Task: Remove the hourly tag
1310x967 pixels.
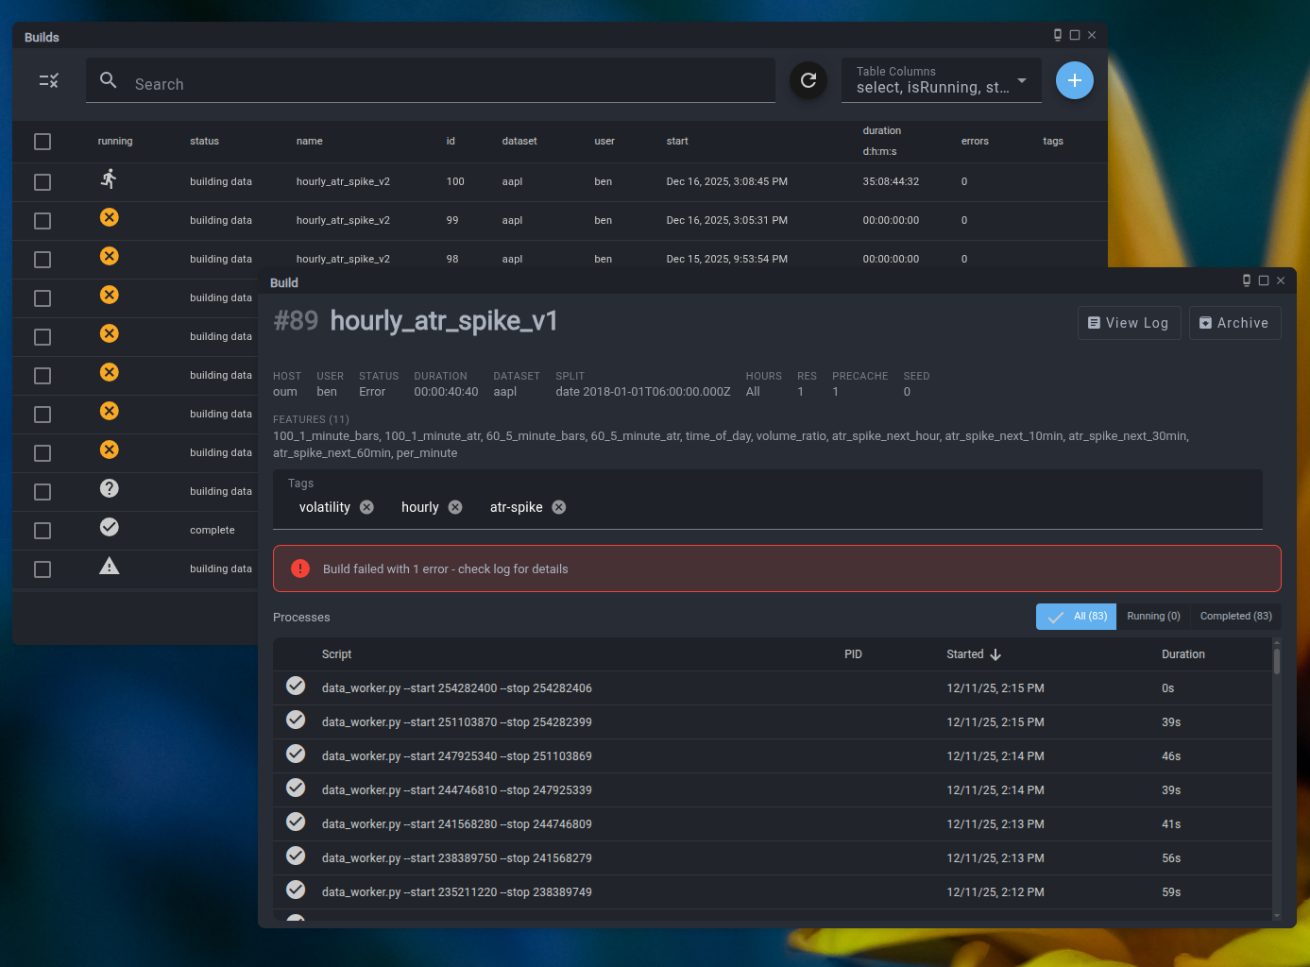Action: (455, 507)
